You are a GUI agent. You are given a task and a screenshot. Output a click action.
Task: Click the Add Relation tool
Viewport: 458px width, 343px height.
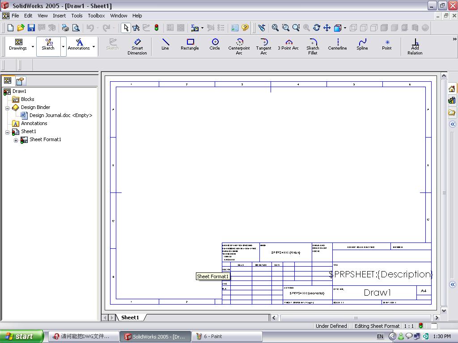[x=415, y=46]
